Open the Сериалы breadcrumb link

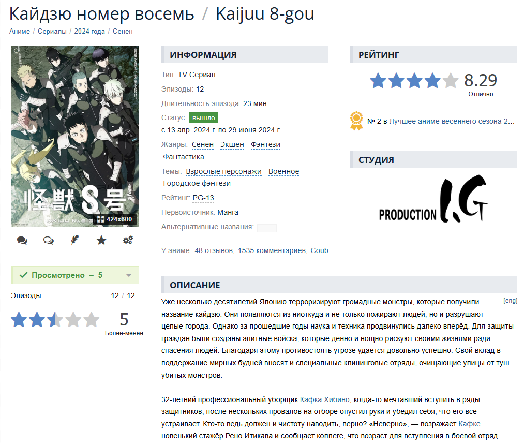coord(52,31)
